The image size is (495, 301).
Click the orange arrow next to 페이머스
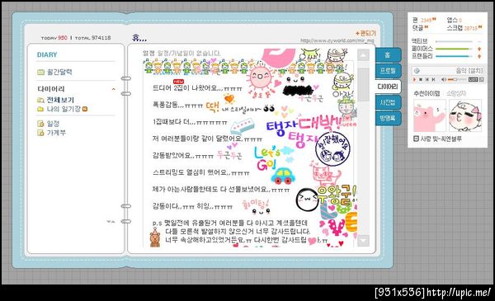pyautogui.click(x=479, y=49)
